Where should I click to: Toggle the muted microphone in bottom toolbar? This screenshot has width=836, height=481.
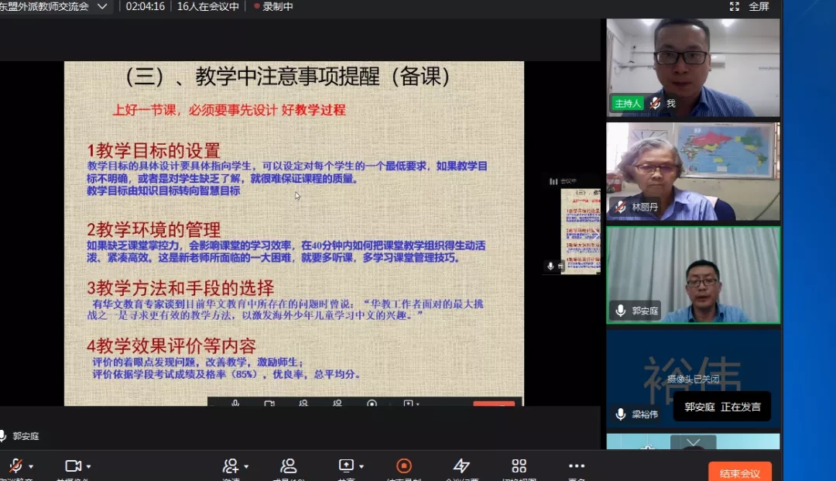tap(15, 466)
